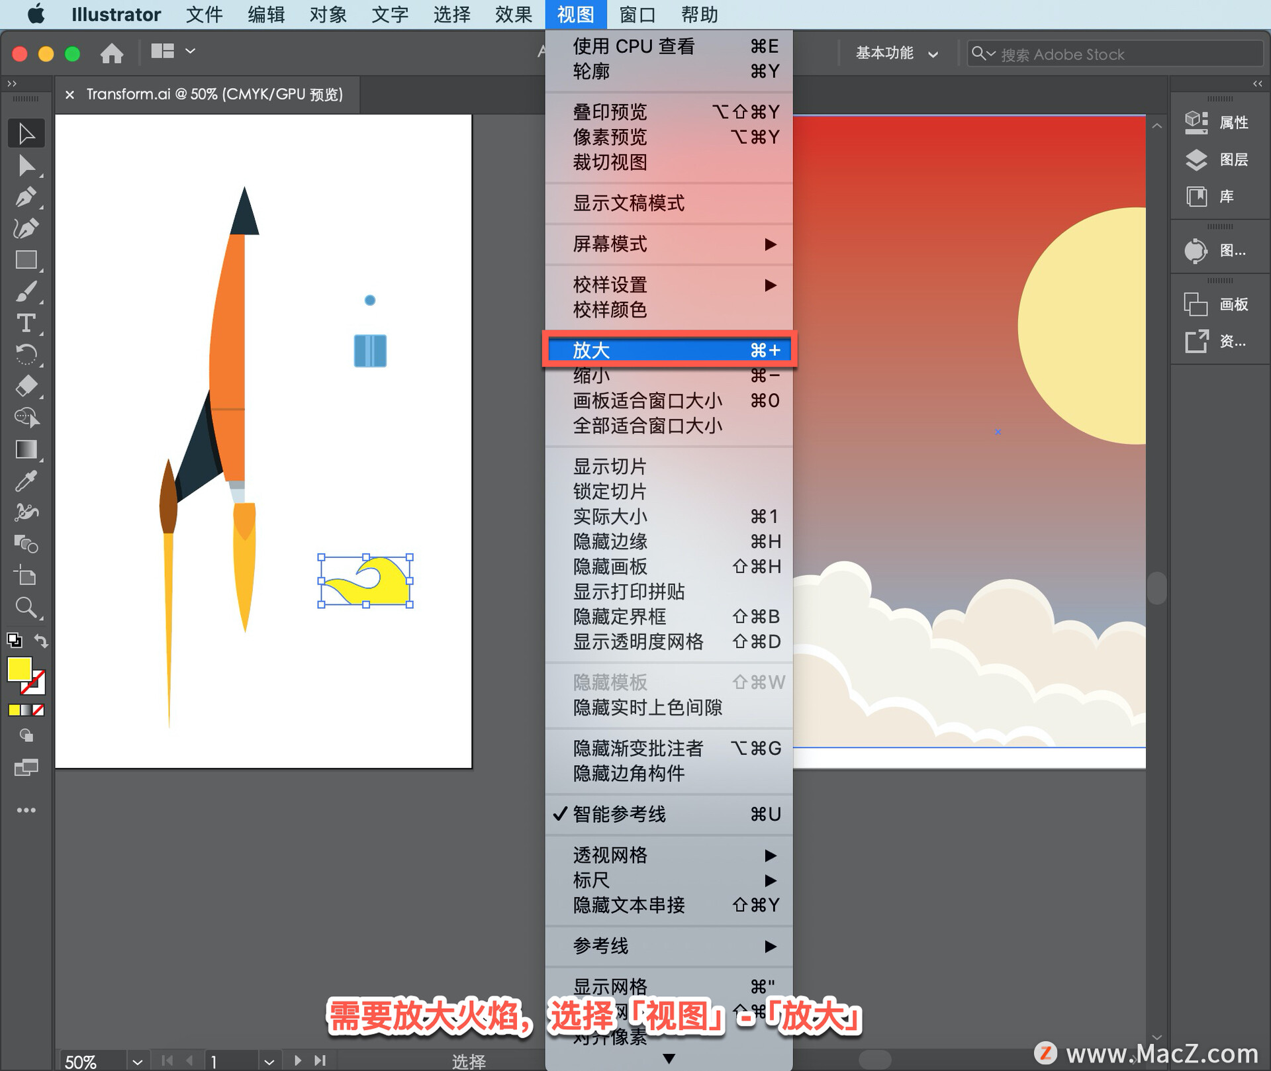Choose 像素预览 pixel preview
This screenshot has height=1071, width=1271.
(x=669, y=137)
